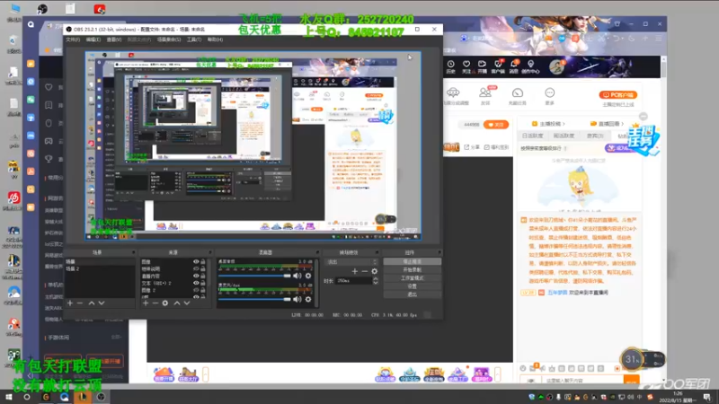Screen dimensions: 719x404
Task: Open OBS 工具(T) menu
Action: tap(194, 40)
